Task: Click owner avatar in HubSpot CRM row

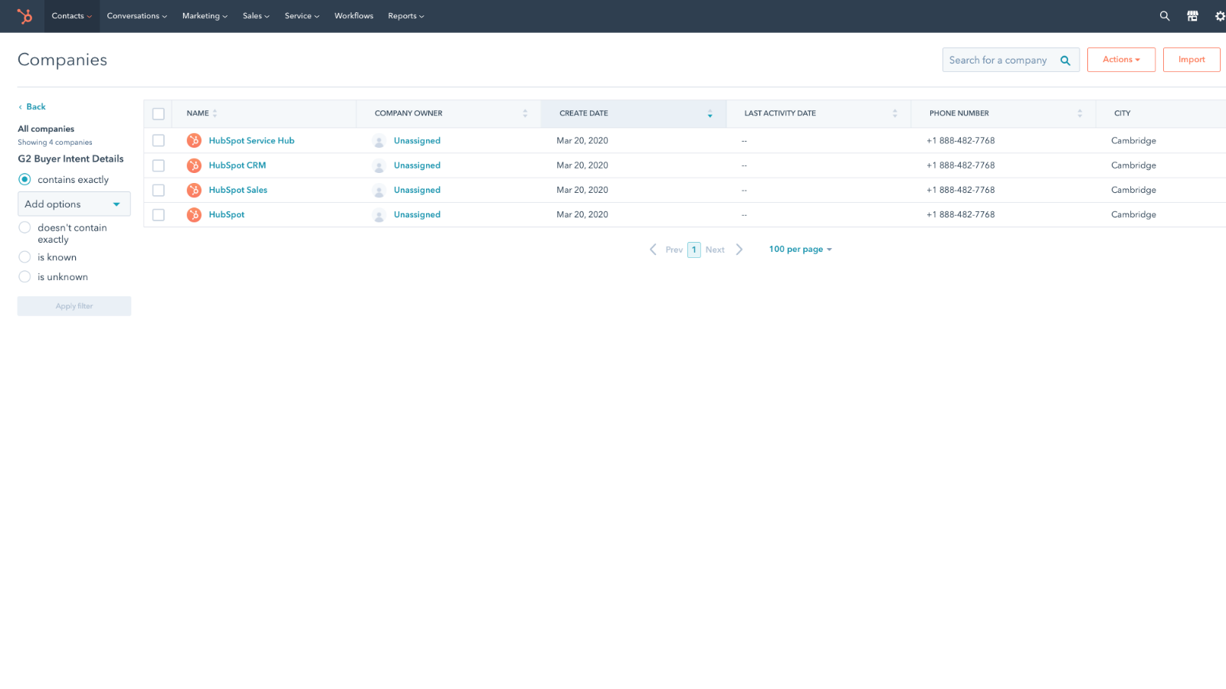Action: pos(379,165)
